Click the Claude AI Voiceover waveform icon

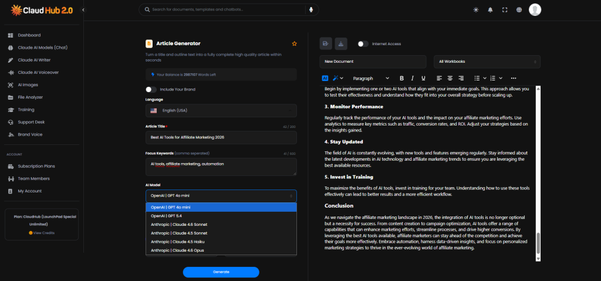11,73
